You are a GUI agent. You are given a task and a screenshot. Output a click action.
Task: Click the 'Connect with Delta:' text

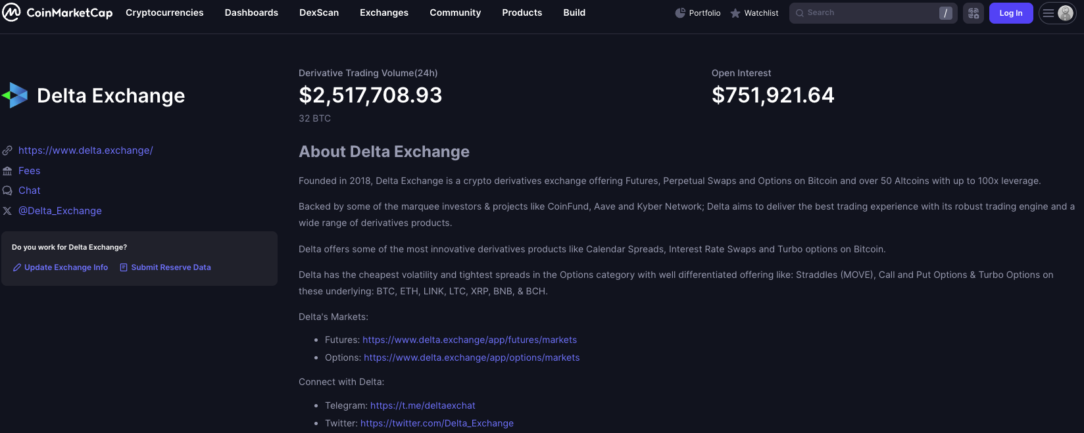click(x=341, y=382)
